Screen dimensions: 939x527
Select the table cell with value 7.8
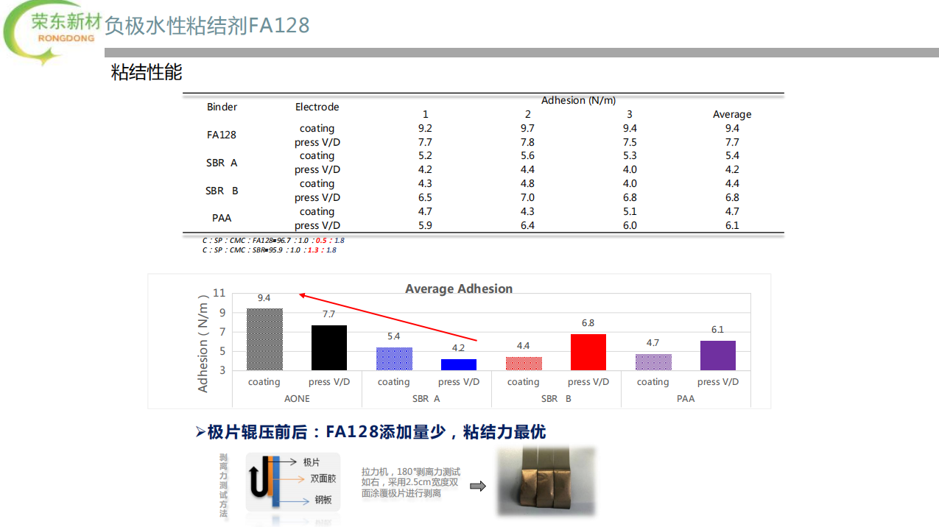pos(527,142)
